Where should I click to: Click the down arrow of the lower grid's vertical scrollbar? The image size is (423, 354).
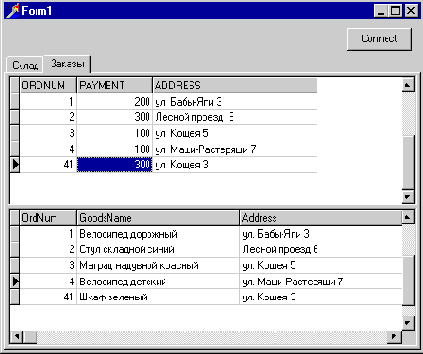click(x=407, y=323)
